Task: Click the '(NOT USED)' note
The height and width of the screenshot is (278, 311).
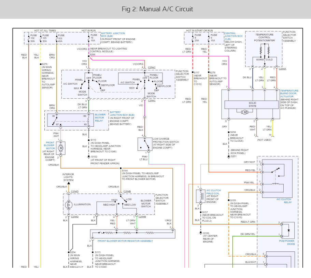Action: point(264,140)
